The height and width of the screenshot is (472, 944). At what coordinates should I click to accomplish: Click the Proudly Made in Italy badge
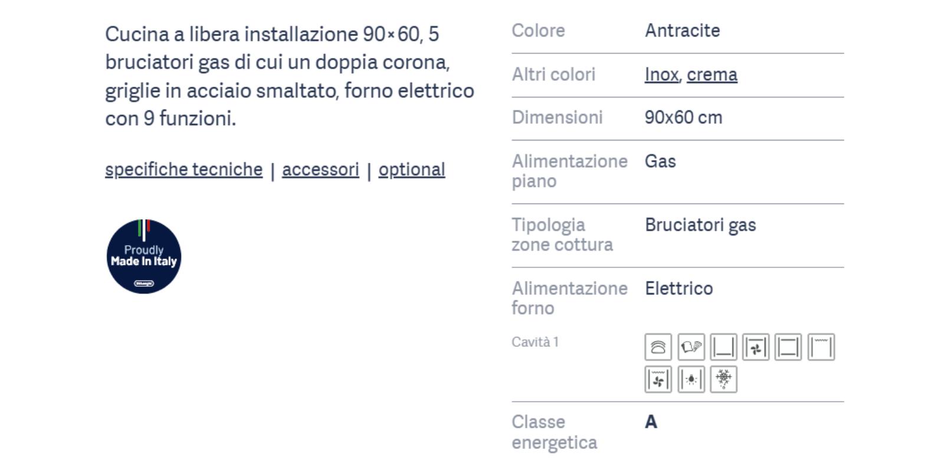(144, 257)
